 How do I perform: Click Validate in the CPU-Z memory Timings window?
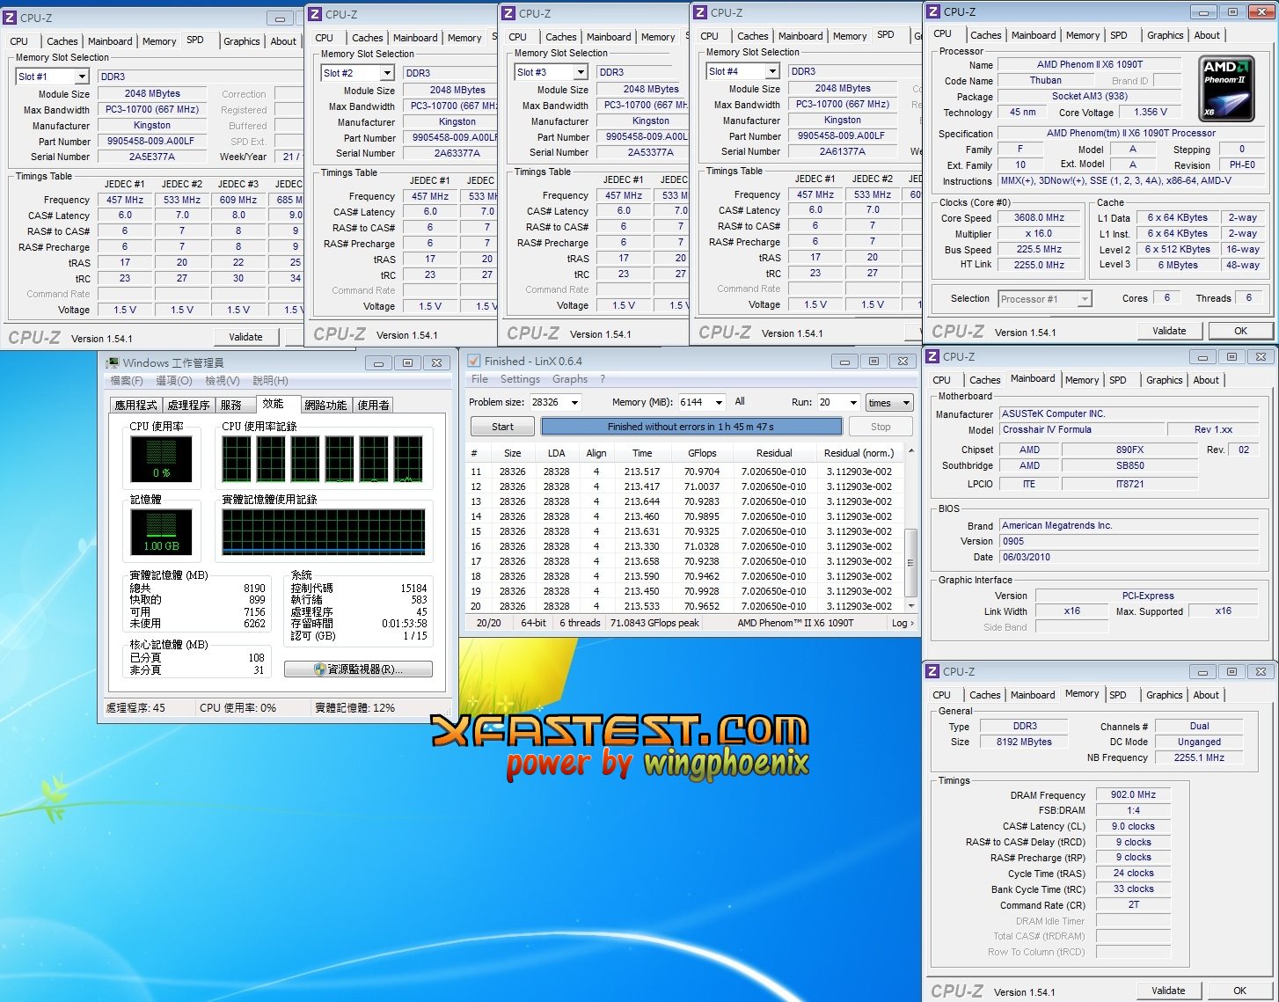pyautogui.click(x=1168, y=991)
